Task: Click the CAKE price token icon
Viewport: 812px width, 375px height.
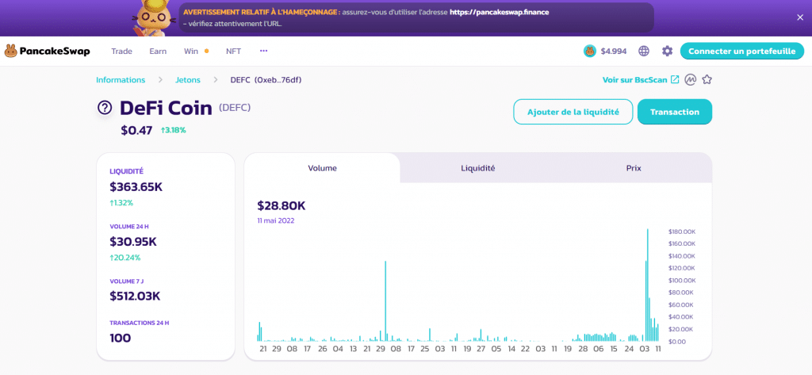Action: (589, 51)
